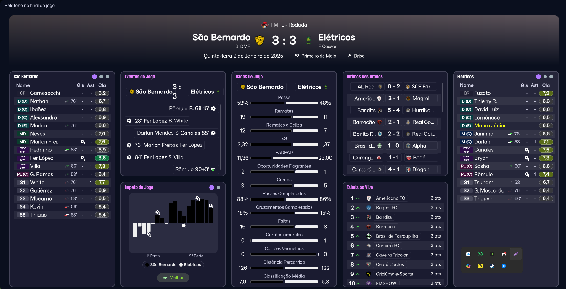The width and height of the screenshot is (566, 289).
Task: Click the São Bernardo crest beside the score
Action: click(x=260, y=40)
